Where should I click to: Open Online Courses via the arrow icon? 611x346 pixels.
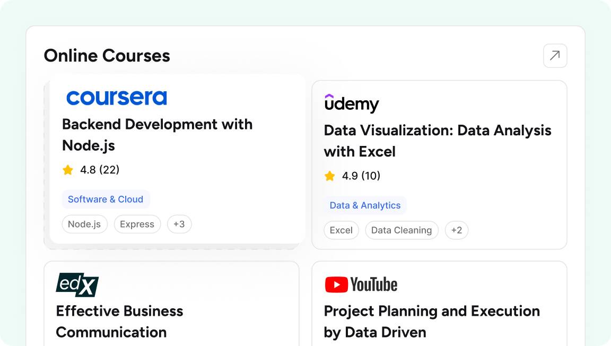[x=555, y=56]
